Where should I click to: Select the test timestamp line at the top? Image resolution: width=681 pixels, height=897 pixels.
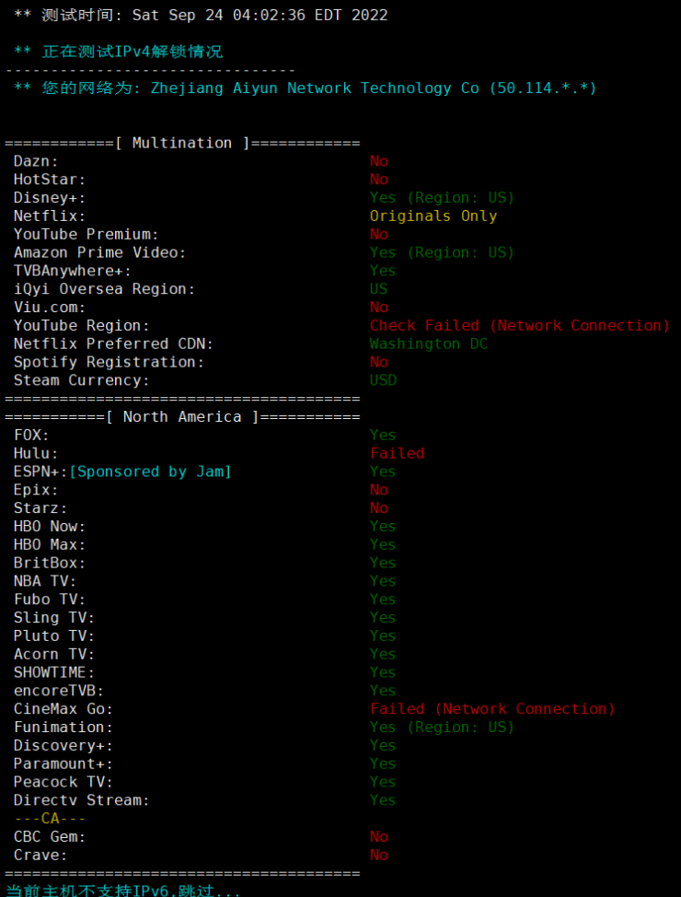(x=201, y=15)
